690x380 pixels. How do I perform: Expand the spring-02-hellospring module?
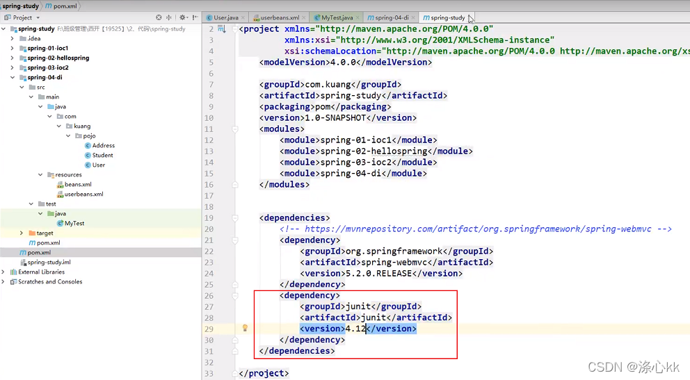tap(13, 58)
